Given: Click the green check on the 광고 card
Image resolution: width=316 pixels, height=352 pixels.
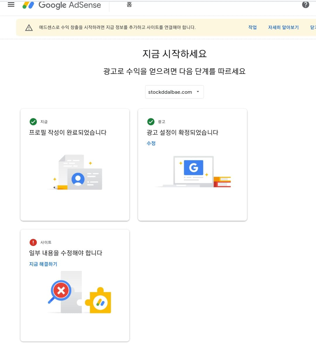Looking at the screenshot, I should point(150,122).
